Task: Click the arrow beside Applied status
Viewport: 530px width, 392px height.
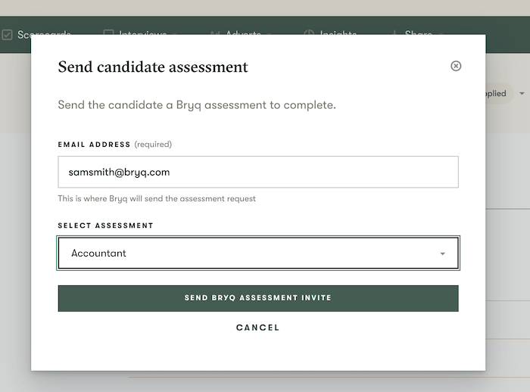Action: [x=521, y=94]
